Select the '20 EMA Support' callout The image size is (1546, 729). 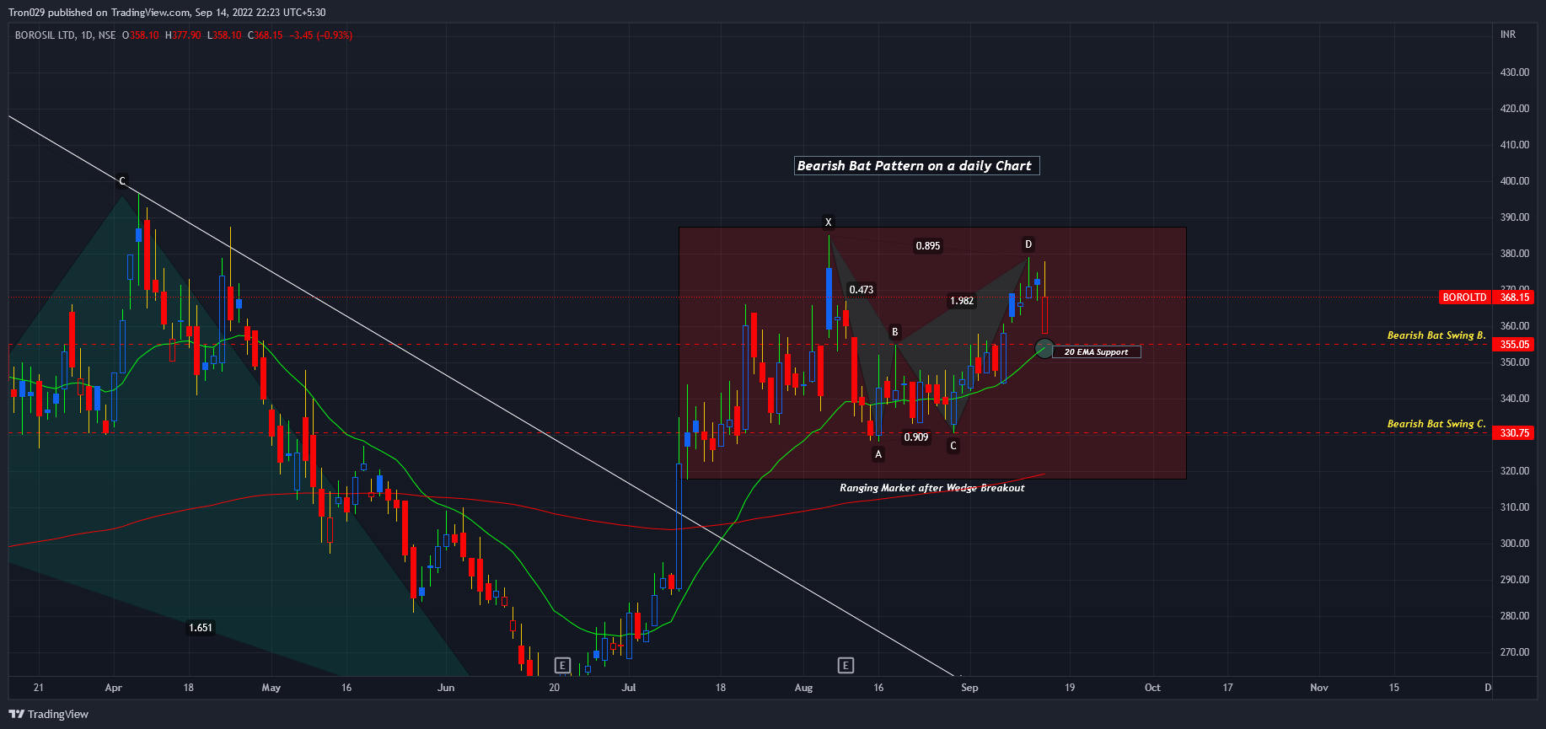[1096, 351]
